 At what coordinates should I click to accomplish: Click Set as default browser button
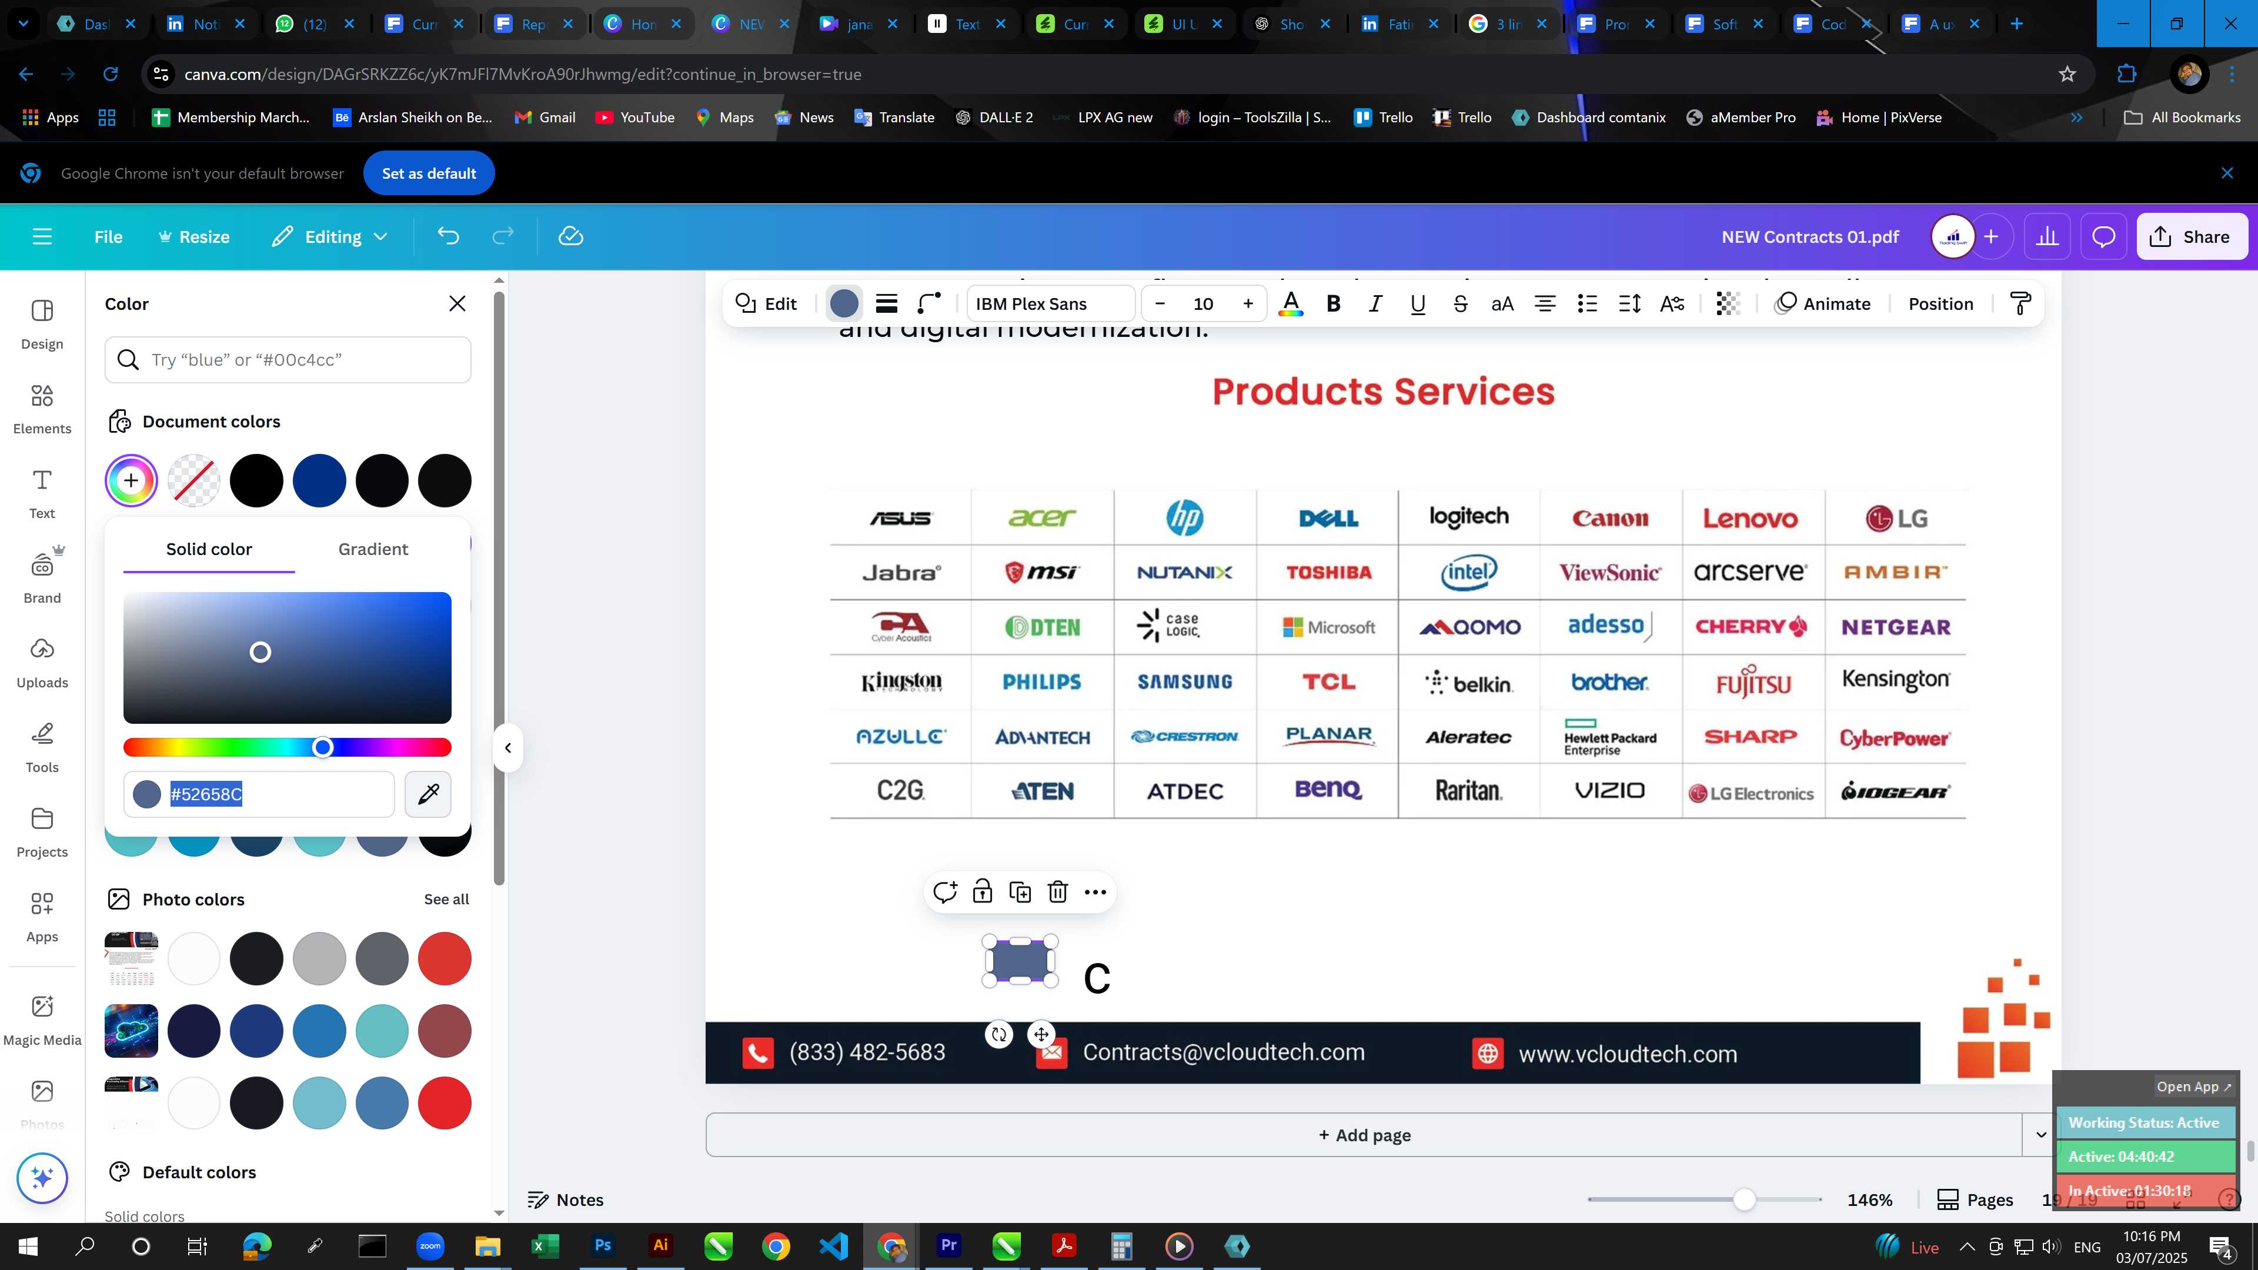(429, 173)
